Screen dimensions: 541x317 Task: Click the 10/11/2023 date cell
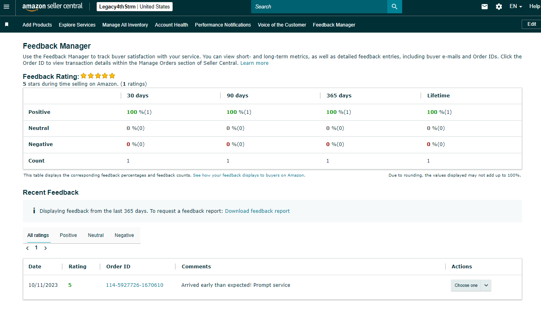[x=43, y=285]
